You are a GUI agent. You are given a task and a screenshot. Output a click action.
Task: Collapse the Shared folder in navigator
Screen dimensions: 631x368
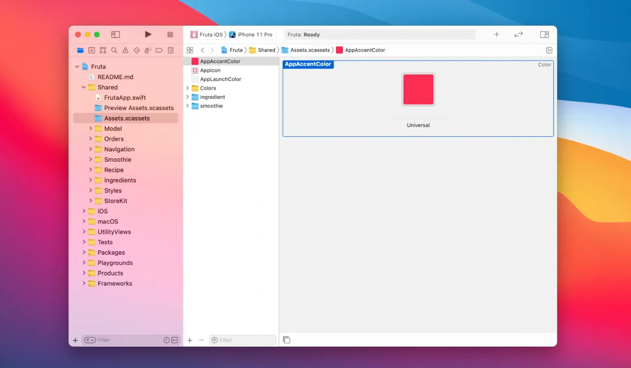[x=84, y=87]
